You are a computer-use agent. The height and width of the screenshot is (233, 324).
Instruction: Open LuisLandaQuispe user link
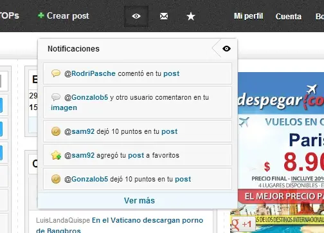click(63, 220)
